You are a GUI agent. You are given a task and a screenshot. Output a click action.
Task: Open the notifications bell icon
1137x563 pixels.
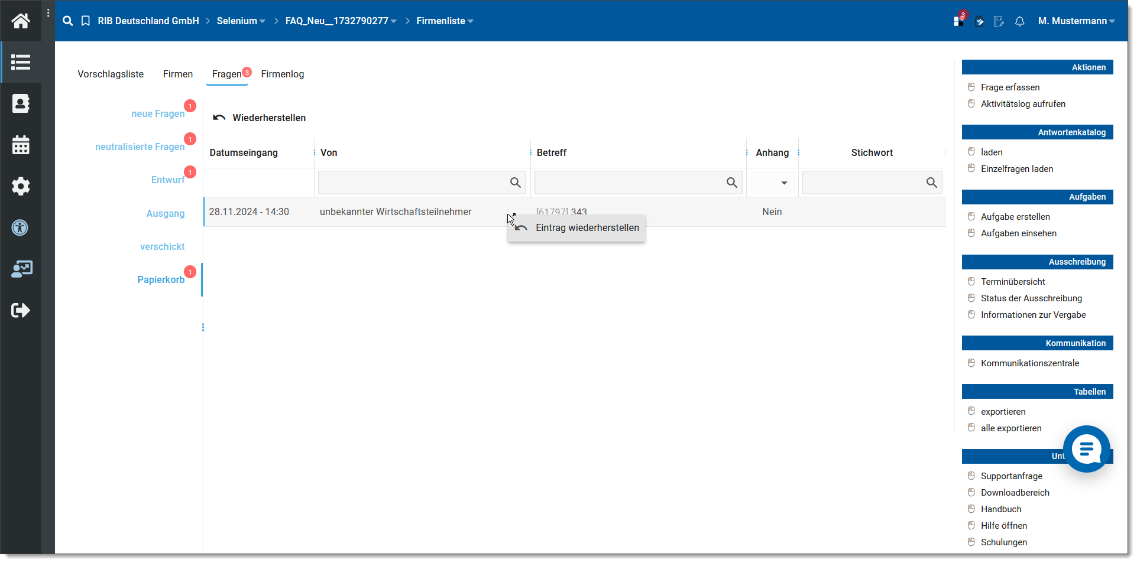click(x=1019, y=21)
